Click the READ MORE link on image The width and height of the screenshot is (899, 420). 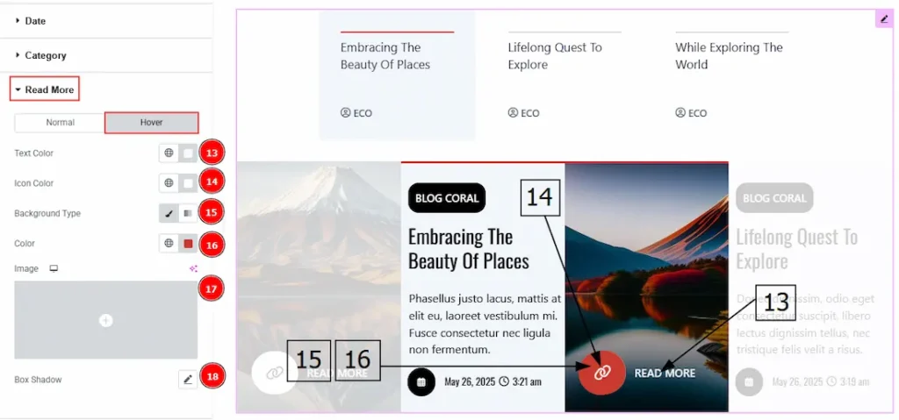pyautogui.click(x=665, y=374)
